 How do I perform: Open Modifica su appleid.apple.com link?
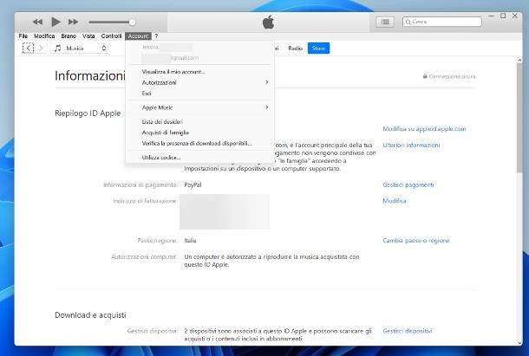pos(424,129)
